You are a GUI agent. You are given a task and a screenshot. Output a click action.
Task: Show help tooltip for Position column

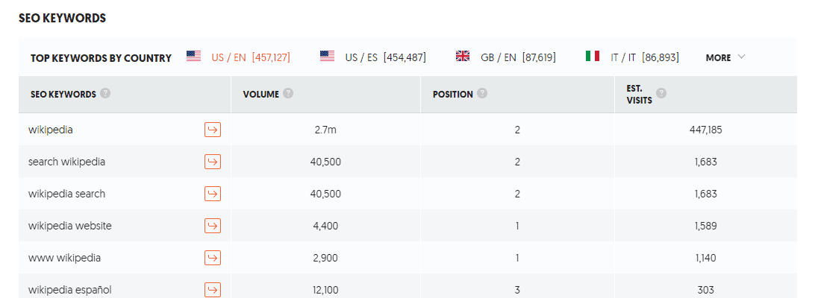click(482, 94)
